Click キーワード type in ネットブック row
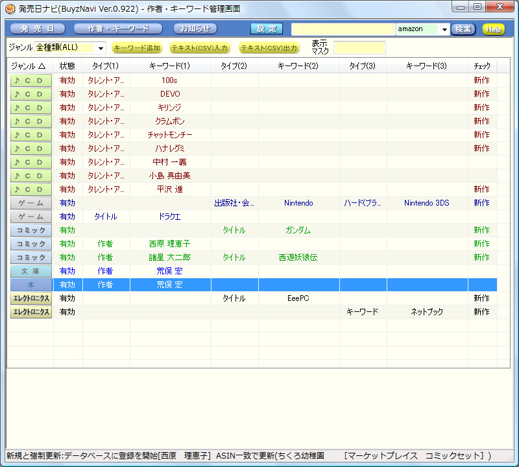 [x=363, y=312]
